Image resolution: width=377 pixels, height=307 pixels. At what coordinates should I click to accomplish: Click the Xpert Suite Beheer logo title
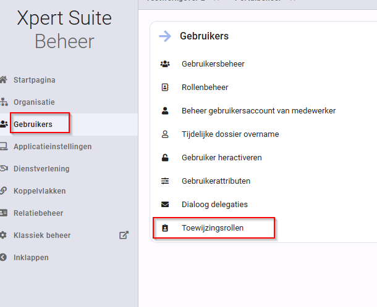point(64,30)
